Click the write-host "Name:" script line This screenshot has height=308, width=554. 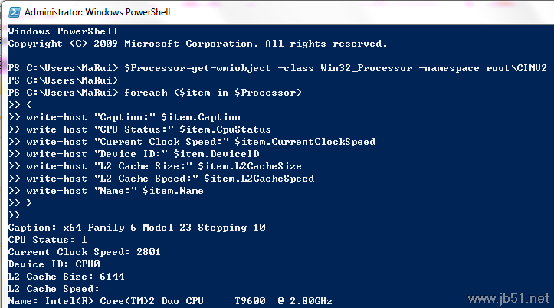tap(113, 191)
